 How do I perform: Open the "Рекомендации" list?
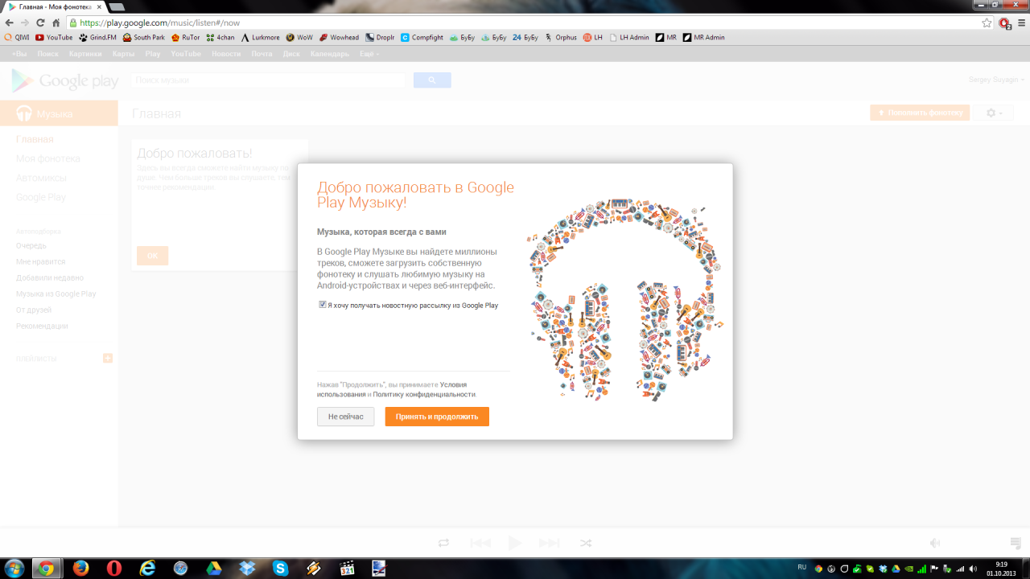click(x=42, y=326)
